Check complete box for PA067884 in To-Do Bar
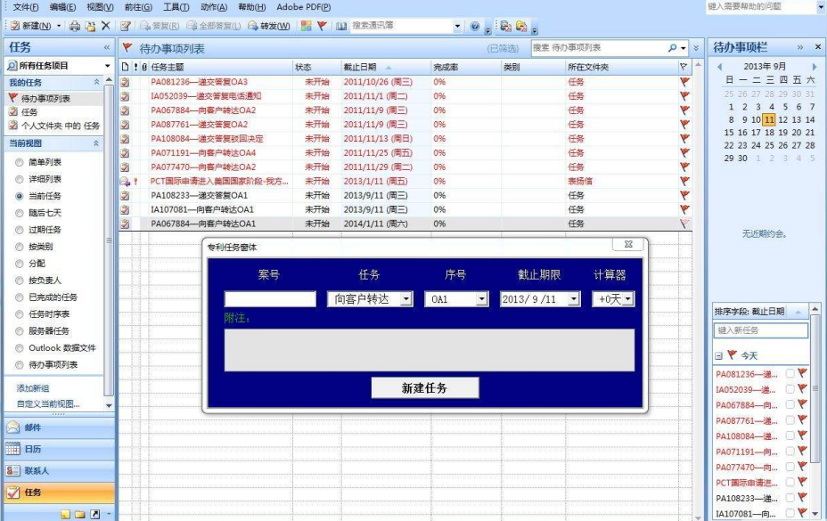Image resolution: width=827 pixels, height=521 pixels. [790, 404]
